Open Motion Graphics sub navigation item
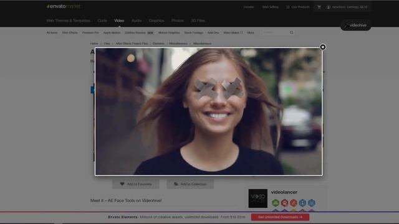The height and width of the screenshot is (224, 399). pyautogui.click(x=169, y=33)
